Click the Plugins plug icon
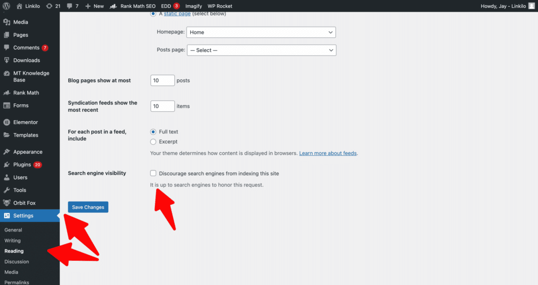 [6, 165]
